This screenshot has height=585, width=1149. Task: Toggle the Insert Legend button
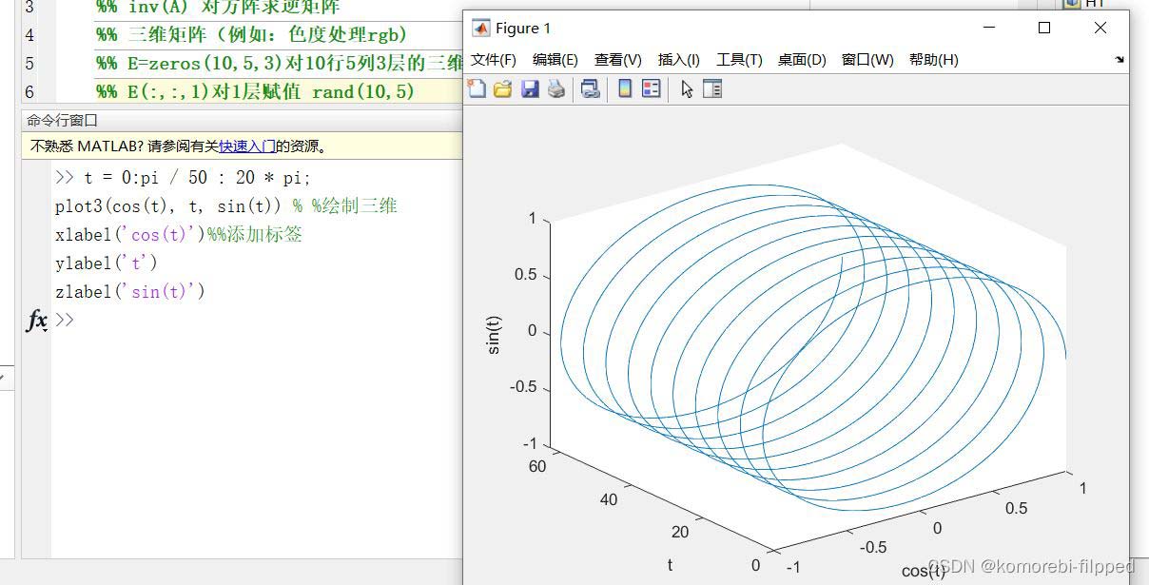(652, 89)
